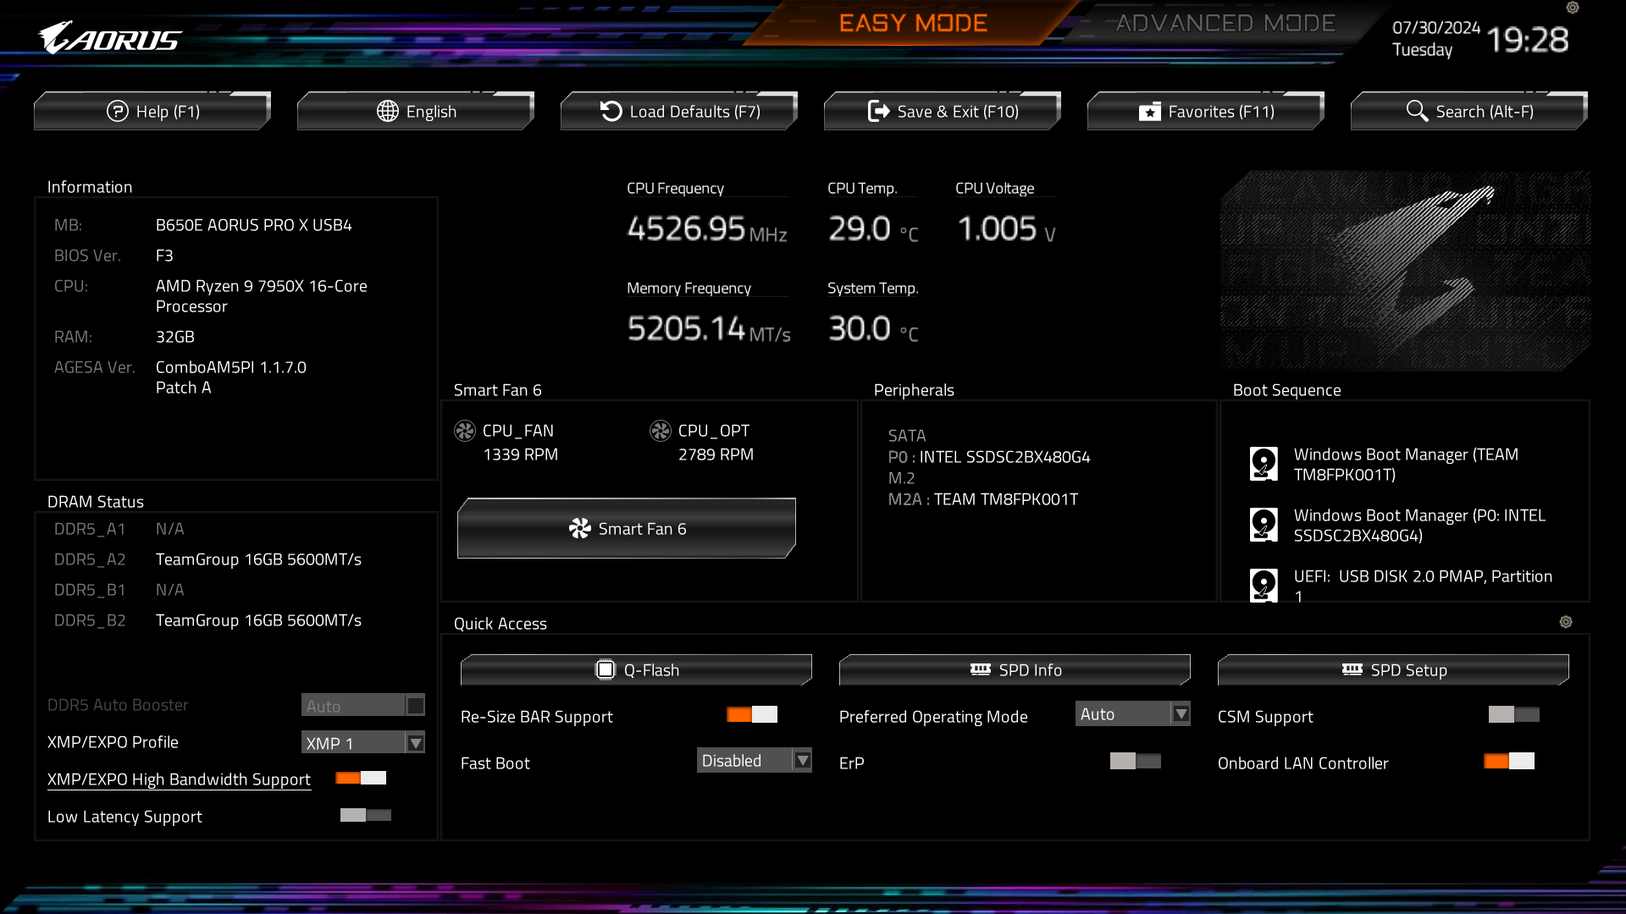Click the AORUS logo
Screen dimensions: 1626x914
110,38
